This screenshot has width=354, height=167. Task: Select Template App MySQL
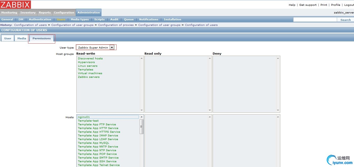(x=94, y=143)
